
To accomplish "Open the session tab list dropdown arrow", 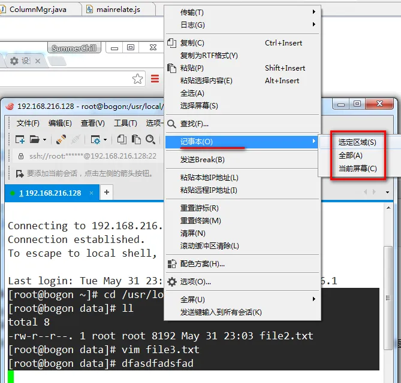I will click(x=387, y=192).
